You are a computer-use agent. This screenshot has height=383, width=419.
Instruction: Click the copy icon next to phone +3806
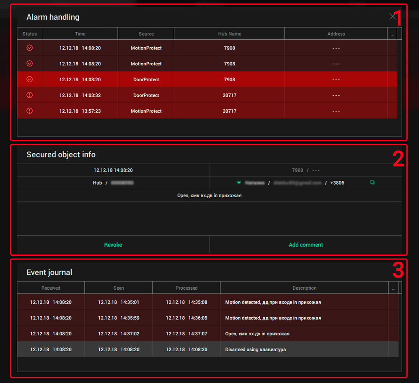[372, 183]
